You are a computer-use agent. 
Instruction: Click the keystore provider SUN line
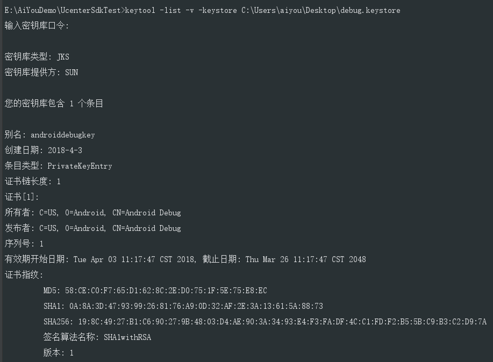pyautogui.click(x=41, y=73)
